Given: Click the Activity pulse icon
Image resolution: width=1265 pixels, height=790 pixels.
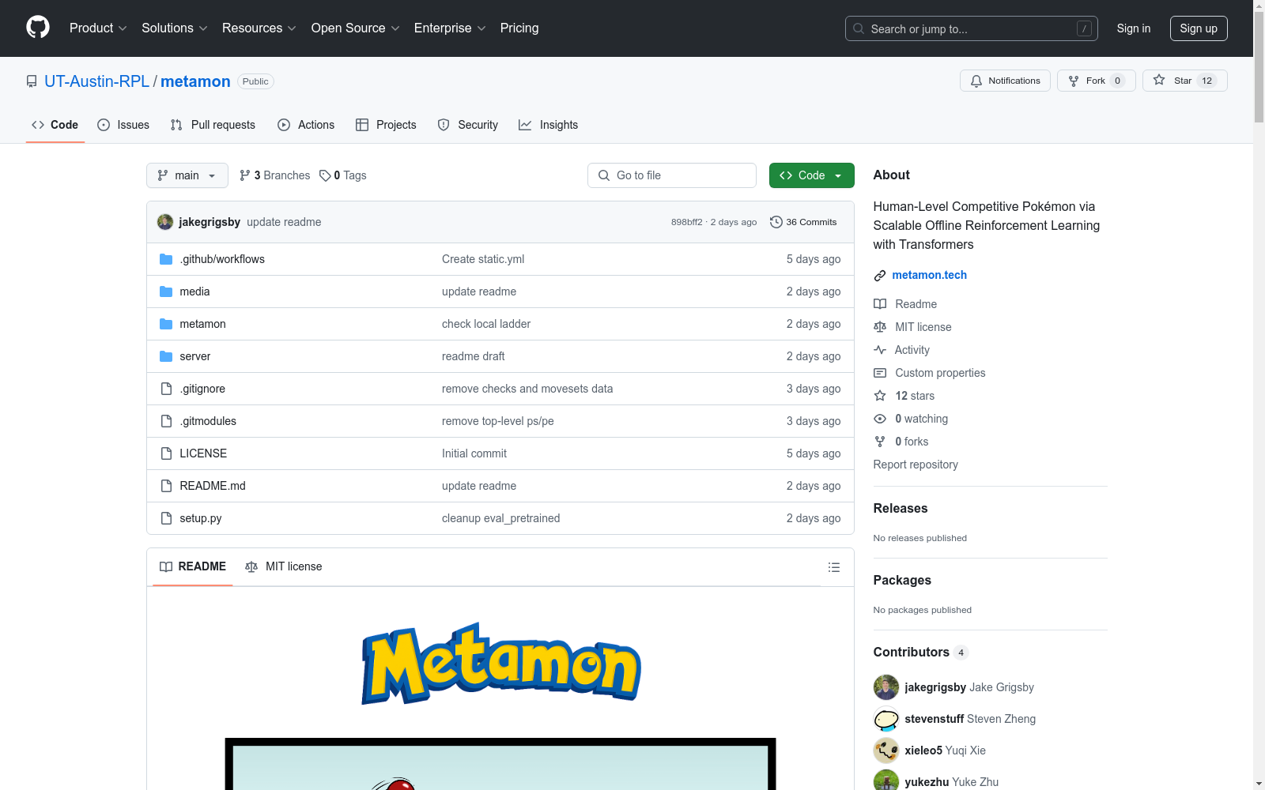Looking at the screenshot, I should pyautogui.click(x=880, y=350).
